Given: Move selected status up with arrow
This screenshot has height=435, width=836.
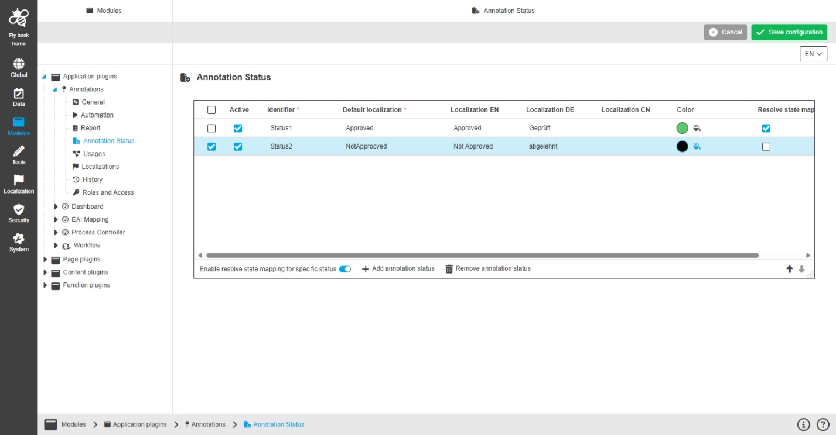Looking at the screenshot, I should tap(789, 269).
